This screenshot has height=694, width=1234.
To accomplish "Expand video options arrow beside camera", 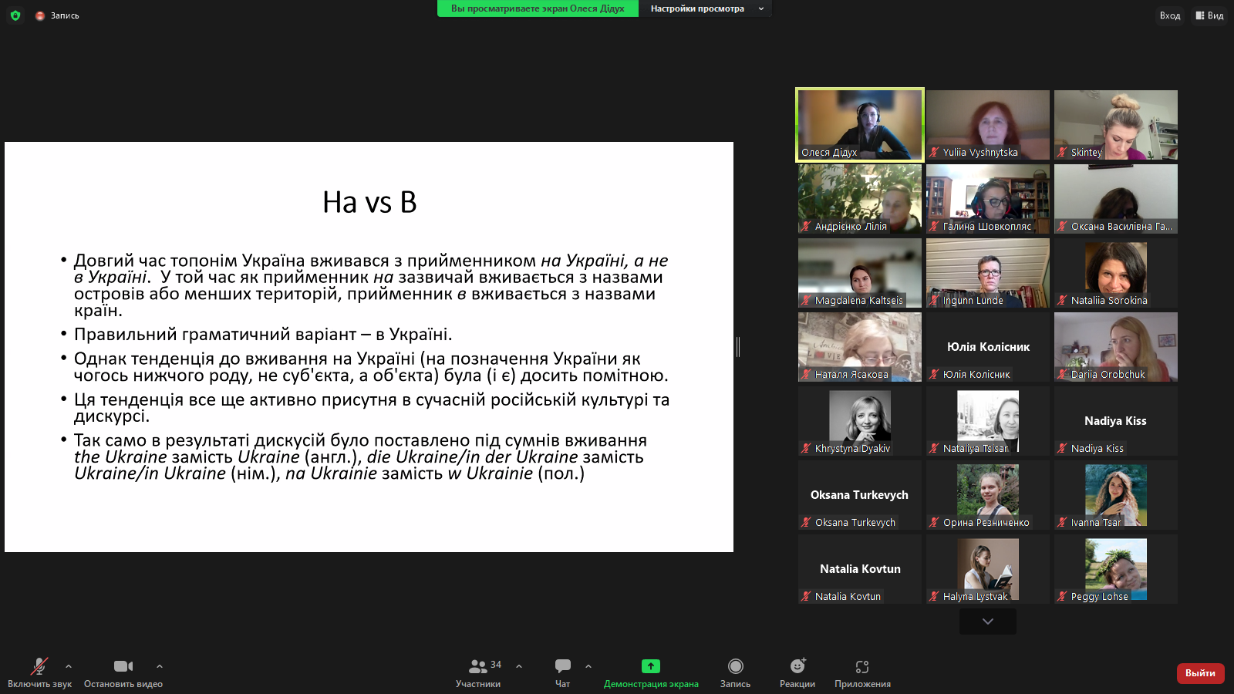I will [x=160, y=666].
